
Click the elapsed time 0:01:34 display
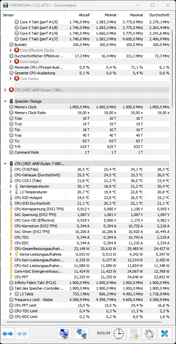pyautogui.click(x=103, y=333)
